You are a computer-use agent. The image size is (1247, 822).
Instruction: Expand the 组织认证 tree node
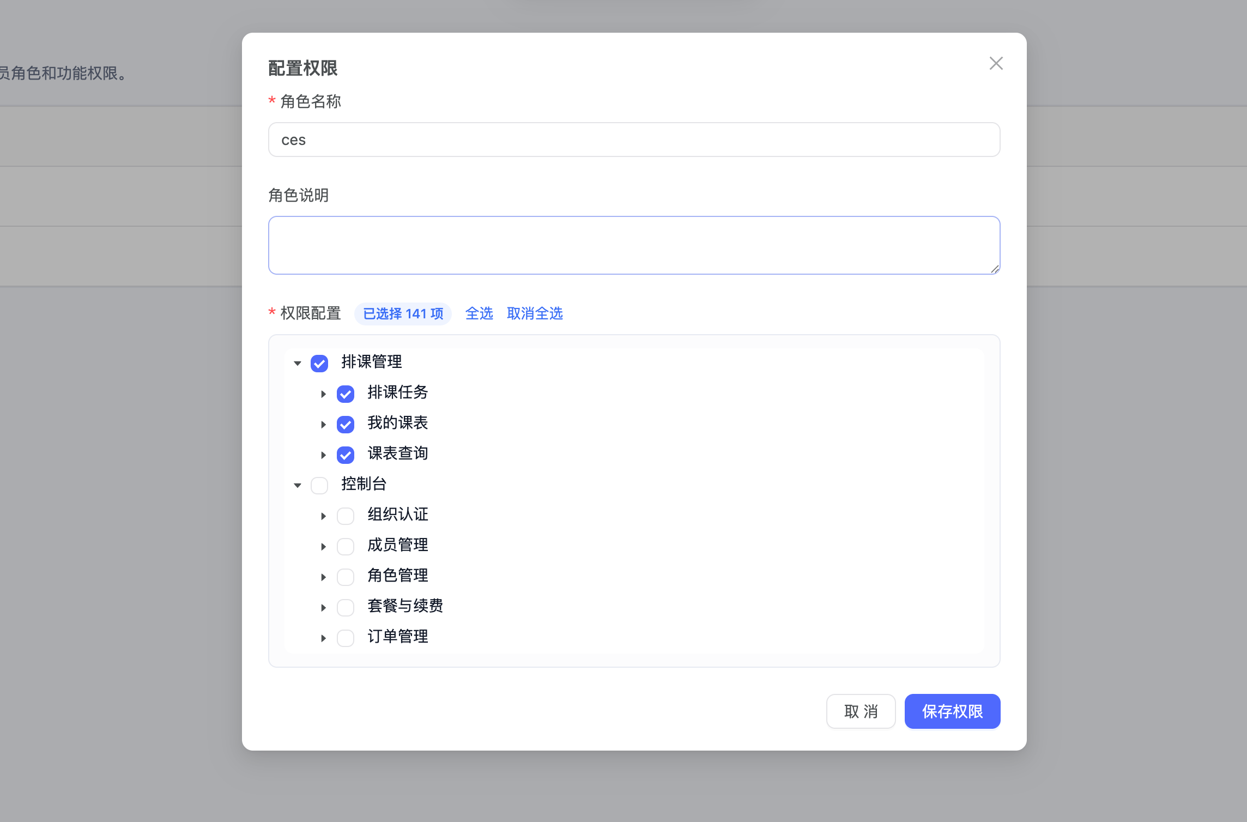coord(324,516)
